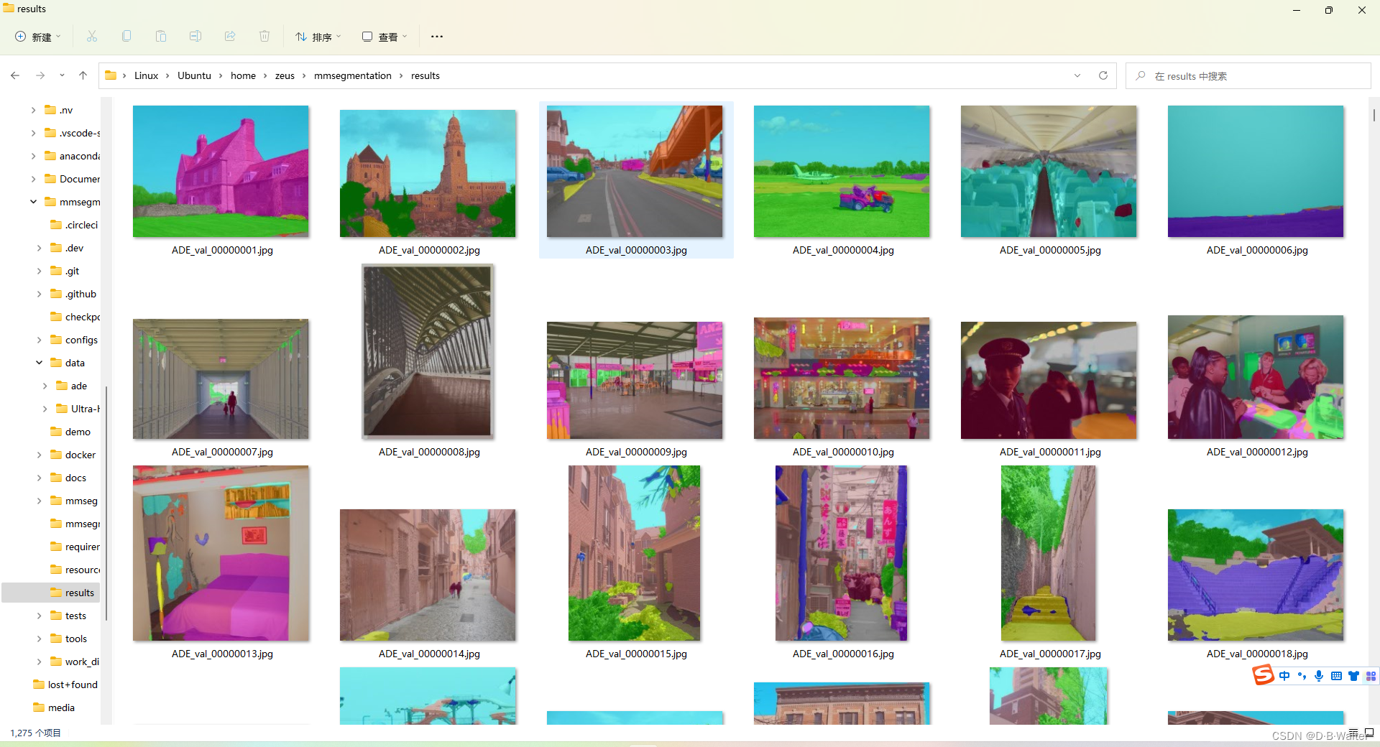Click the microphone icon in IME bar
The image size is (1380, 747).
coord(1319,676)
